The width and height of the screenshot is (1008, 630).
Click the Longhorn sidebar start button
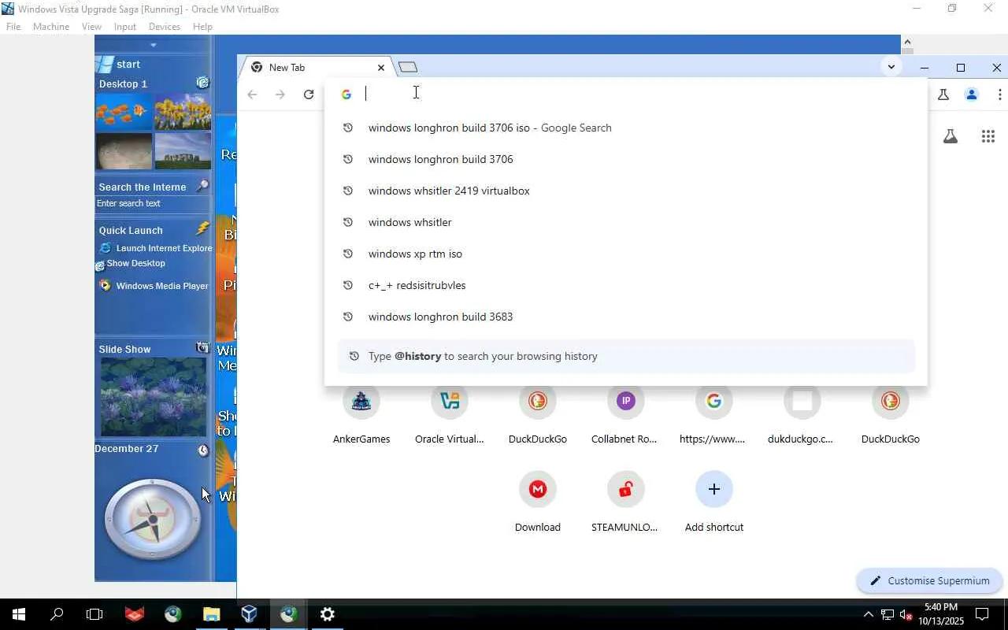[x=118, y=65]
